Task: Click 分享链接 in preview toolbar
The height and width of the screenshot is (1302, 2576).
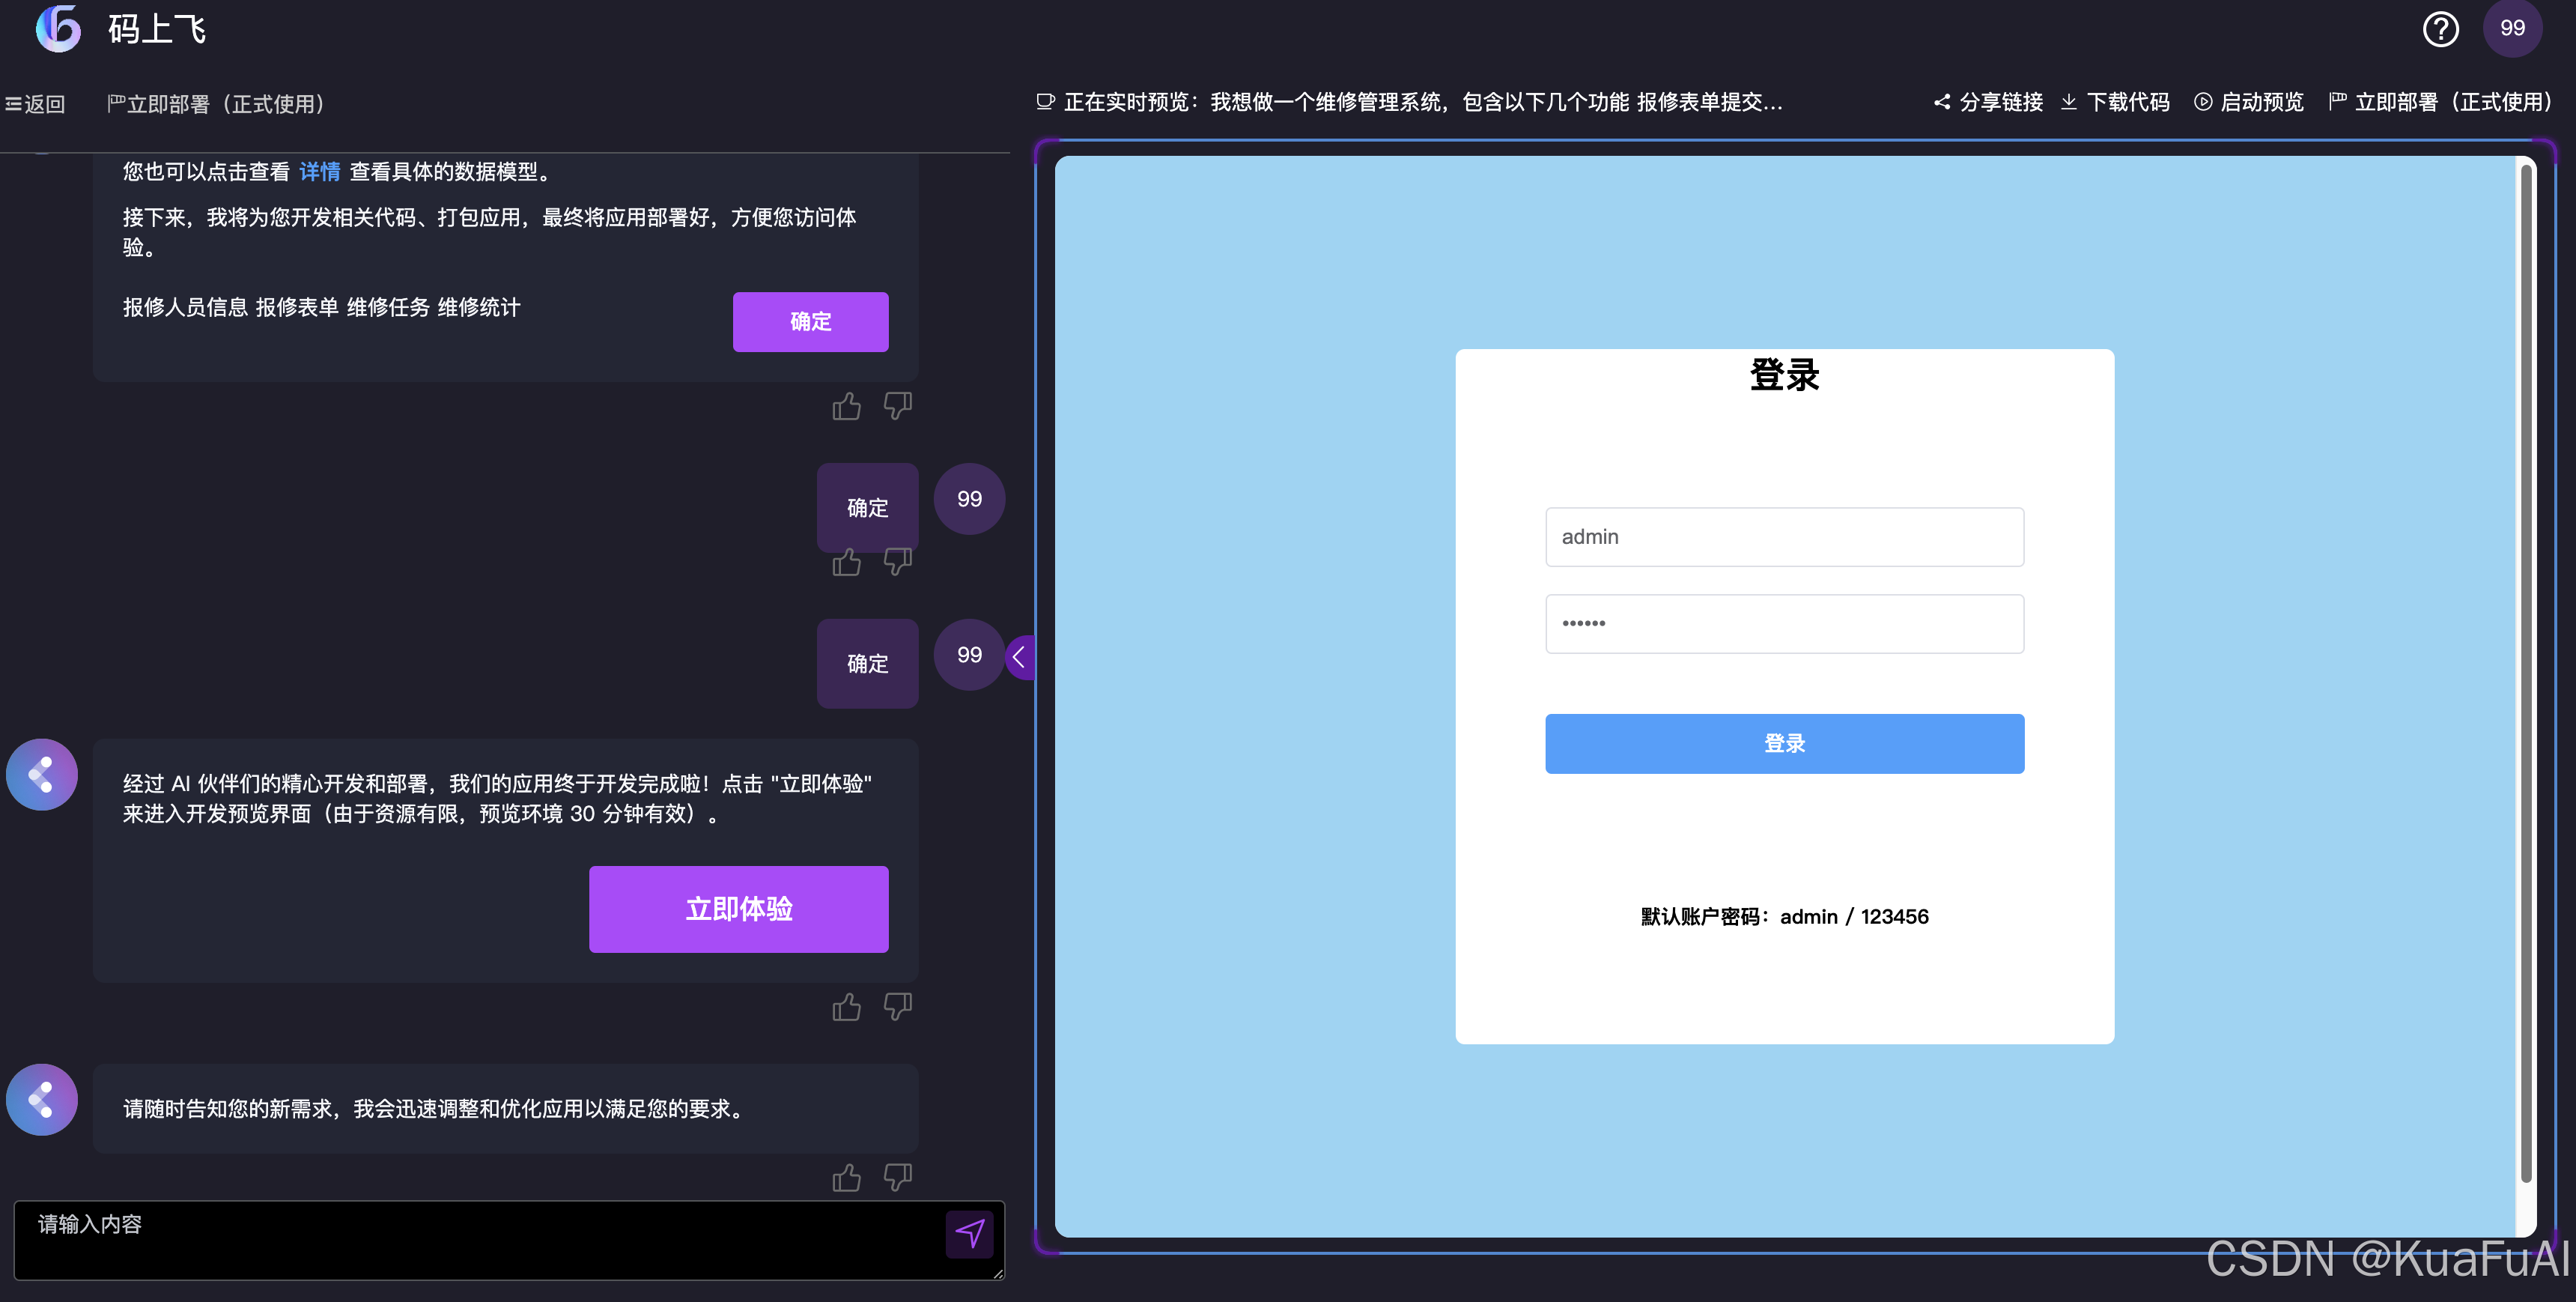Action: tap(1988, 102)
